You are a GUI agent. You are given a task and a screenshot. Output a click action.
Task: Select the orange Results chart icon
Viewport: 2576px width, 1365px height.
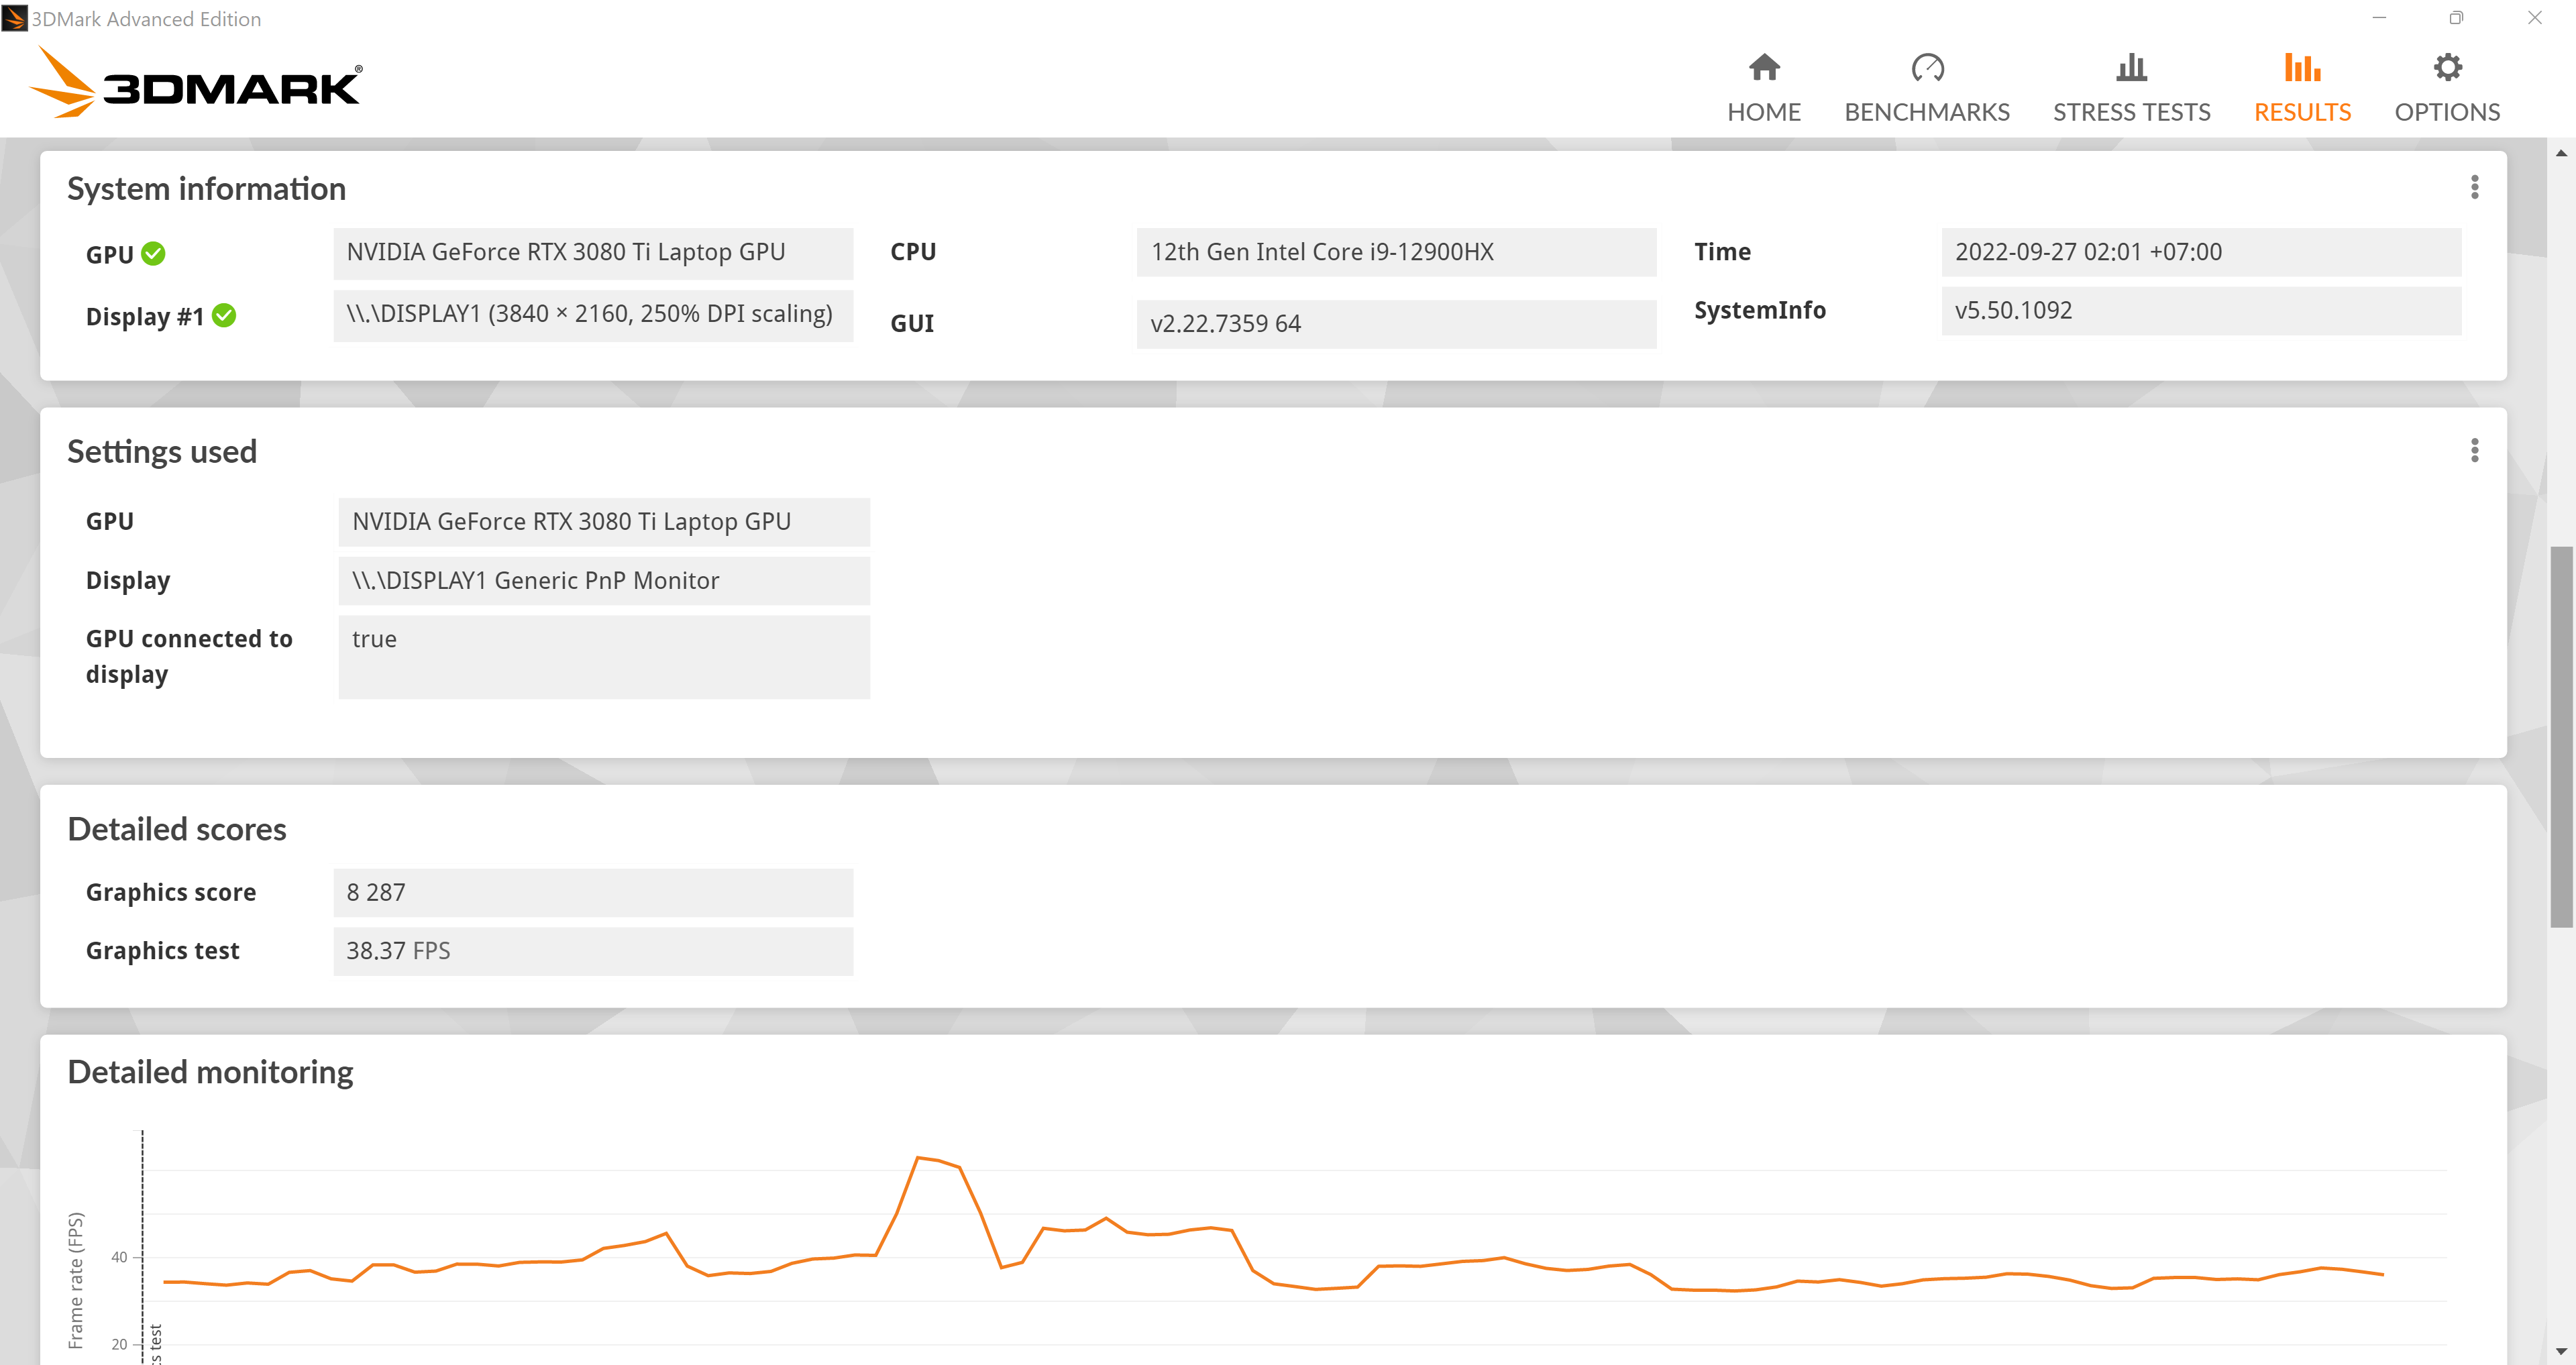click(2302, 67)
